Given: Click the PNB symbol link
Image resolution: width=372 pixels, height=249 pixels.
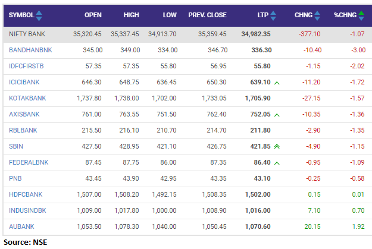Looking at the screenshot, I should coord(15,178).
